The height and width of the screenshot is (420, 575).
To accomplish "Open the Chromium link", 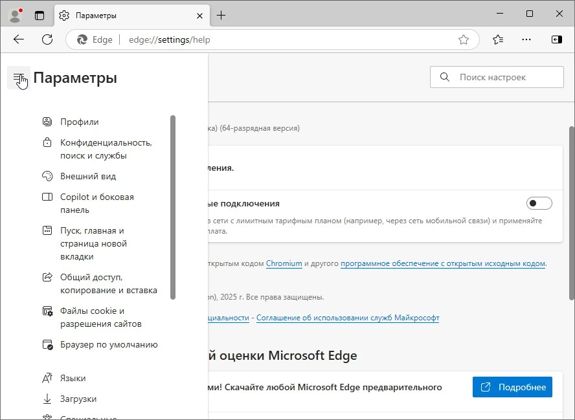I will coord(284,263).
